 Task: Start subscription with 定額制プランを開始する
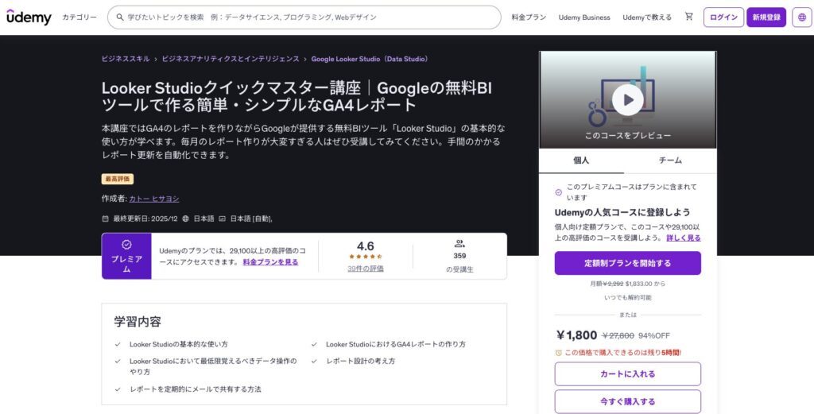tap(627, 263)
